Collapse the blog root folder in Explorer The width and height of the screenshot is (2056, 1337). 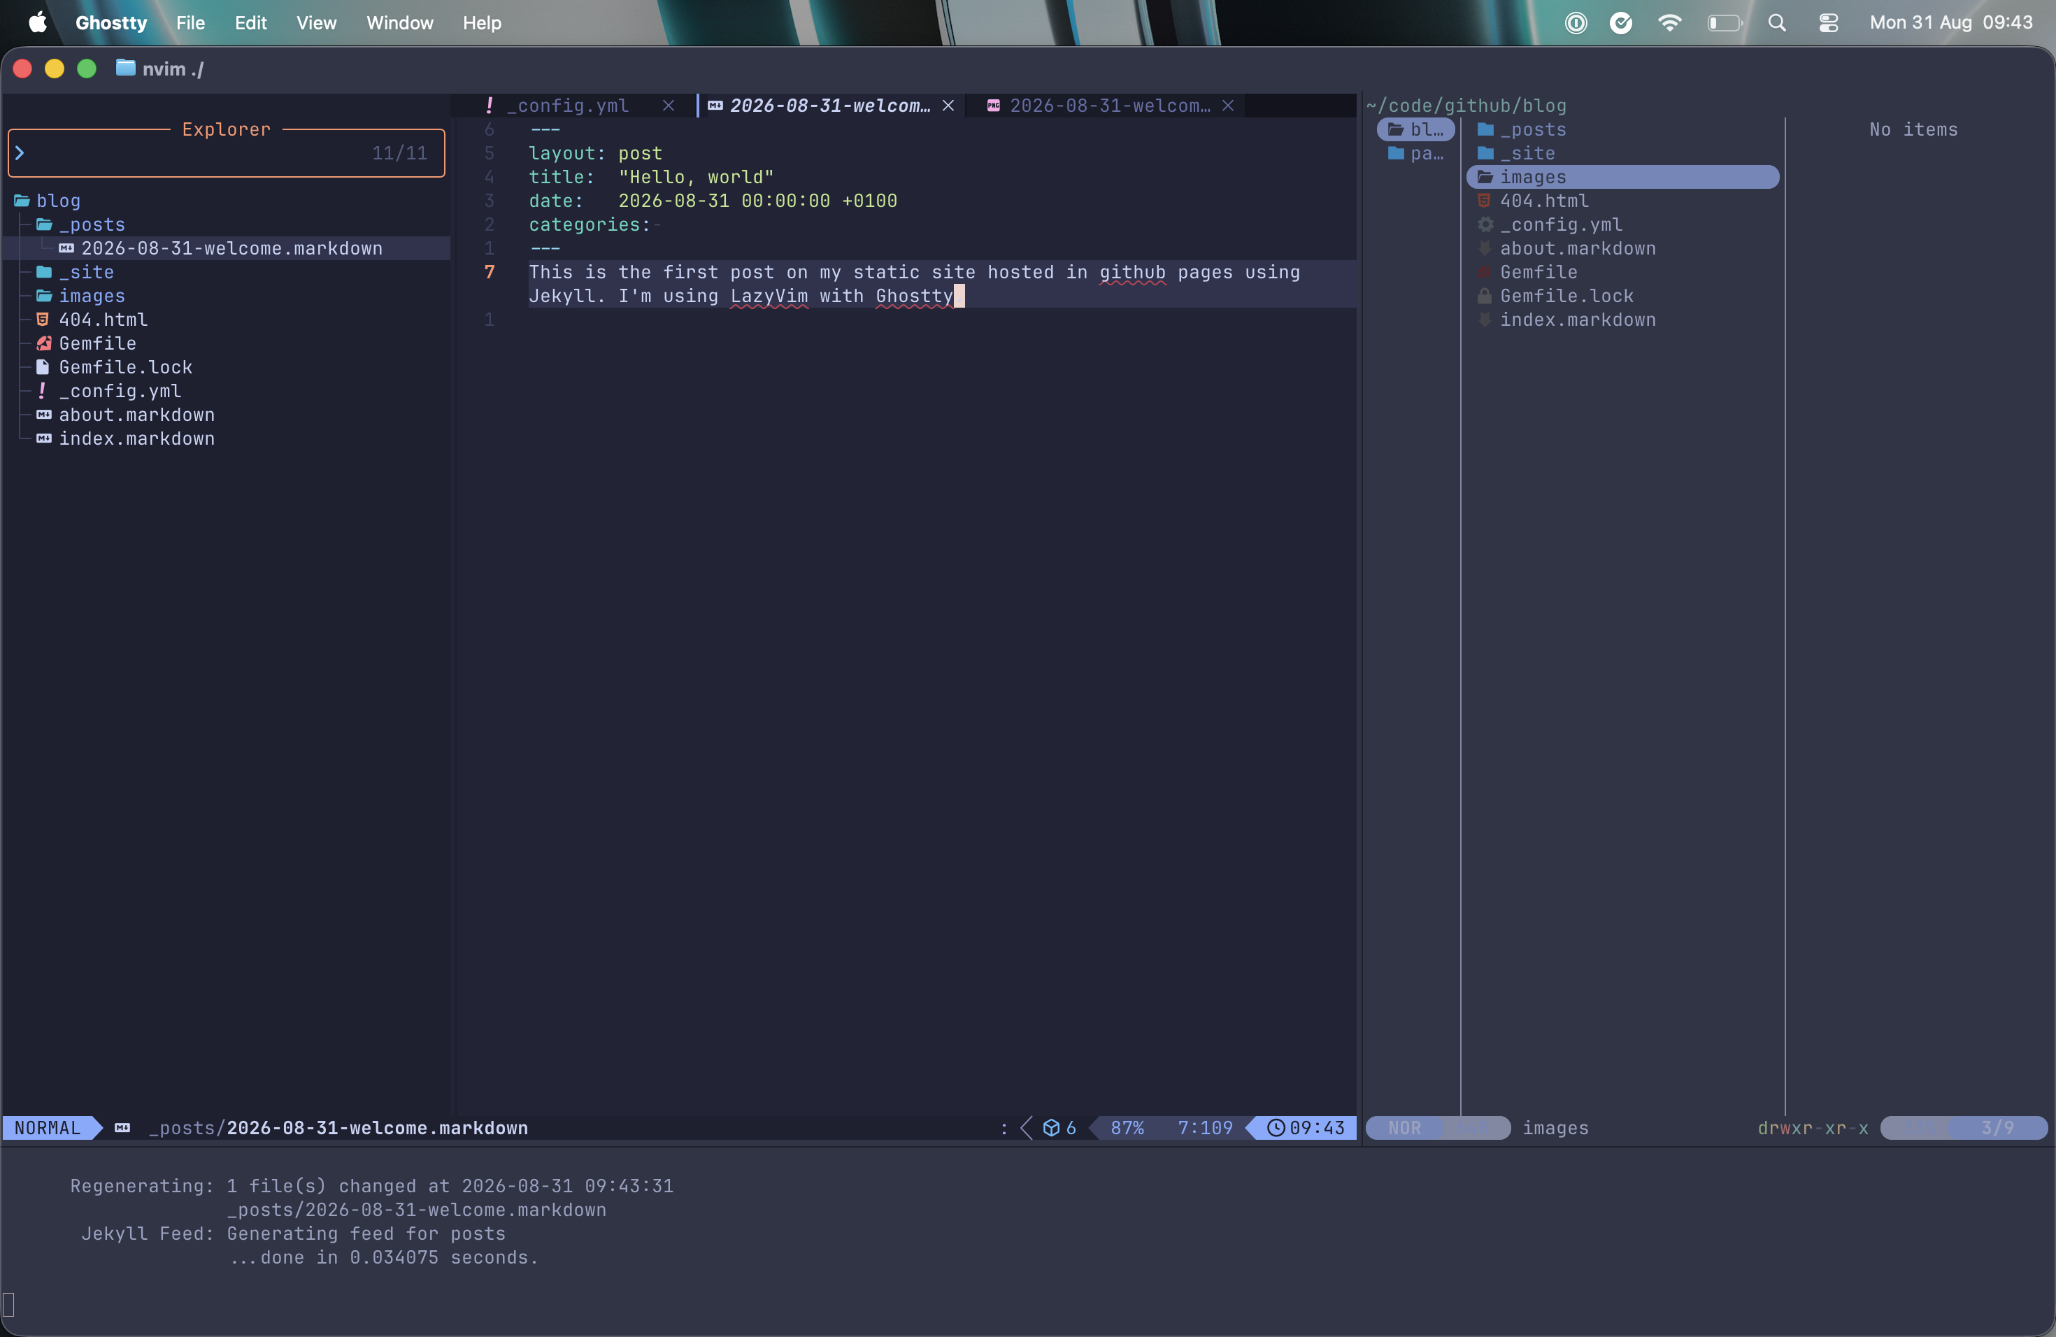tap(48, 201)
